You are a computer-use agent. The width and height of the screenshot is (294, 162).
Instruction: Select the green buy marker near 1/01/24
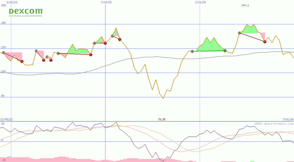tap(225, 51)
